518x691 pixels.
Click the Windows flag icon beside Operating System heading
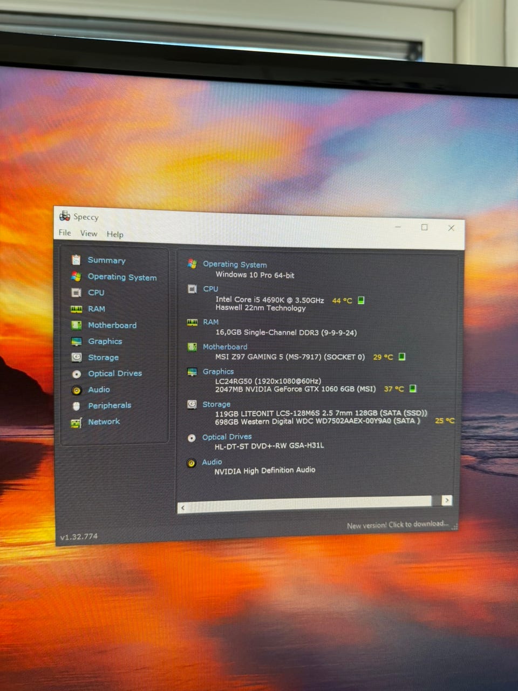[x=192, y=263]
